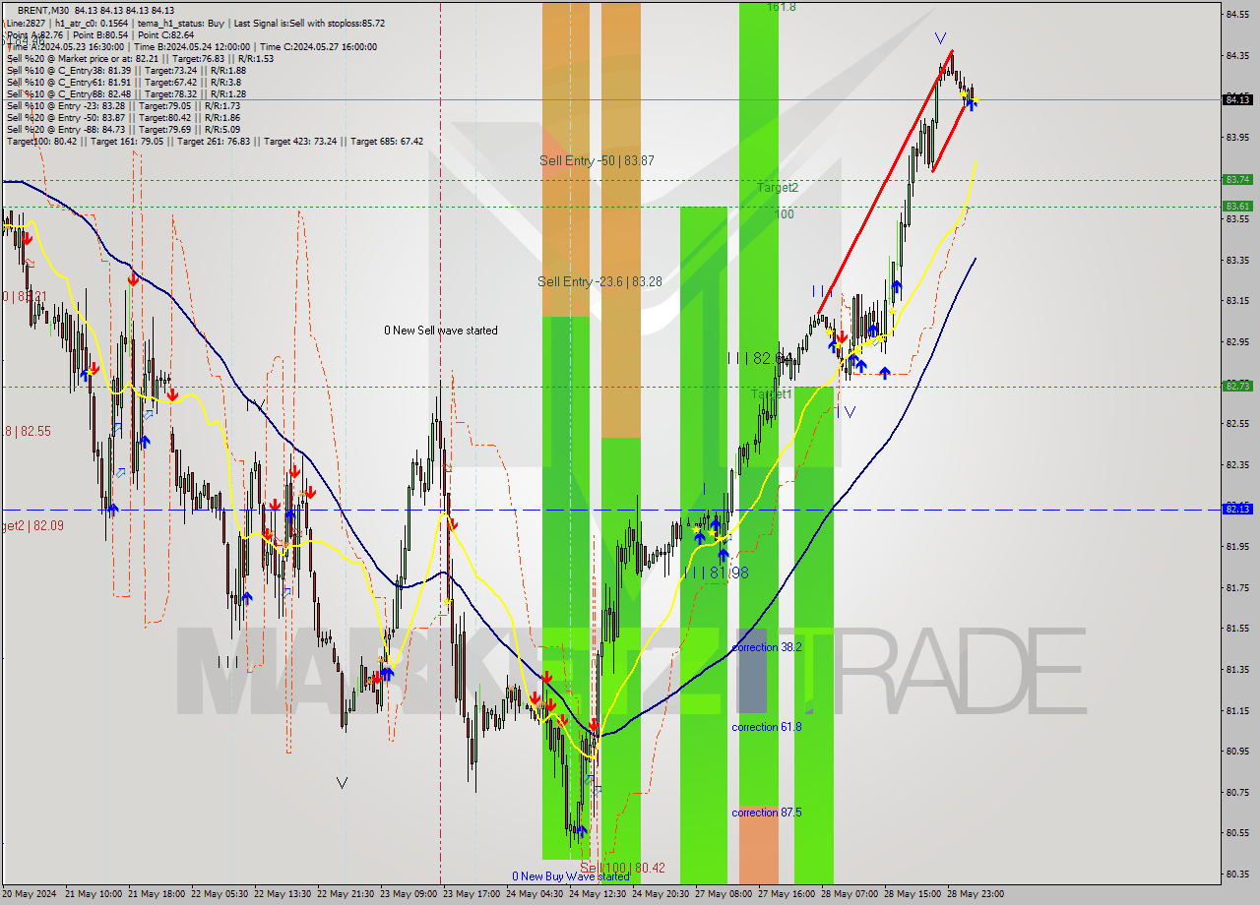This screenshot has width=1260, height=905.
Task: Click the 'Target2' label
Action: pos(778,187)
